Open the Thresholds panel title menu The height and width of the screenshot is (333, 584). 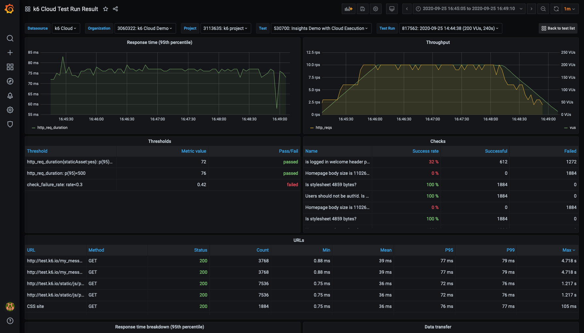click(x=159, y=141)
